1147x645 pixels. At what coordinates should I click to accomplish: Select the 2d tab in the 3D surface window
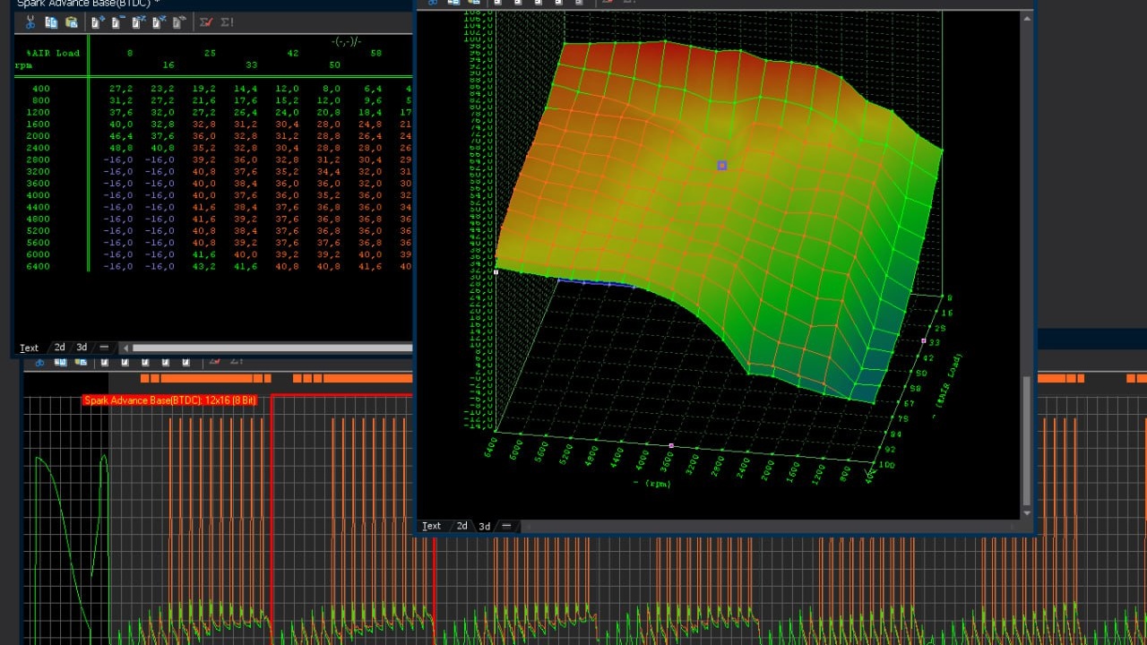click(461, 526)
